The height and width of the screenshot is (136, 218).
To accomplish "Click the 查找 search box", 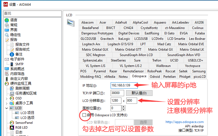I will [x=32, y=14].
